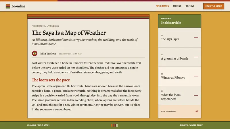Image resolution: width=230 pixels, height=129 pixels.
Task: Click the Read the Issue button
Action: coord(214,6)
